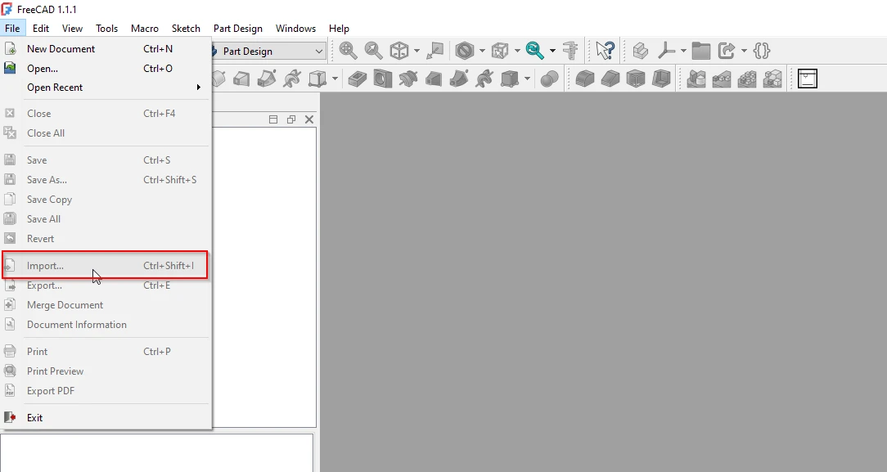
Task: Click the What's This help cursor icon
Action: point(605,51)
